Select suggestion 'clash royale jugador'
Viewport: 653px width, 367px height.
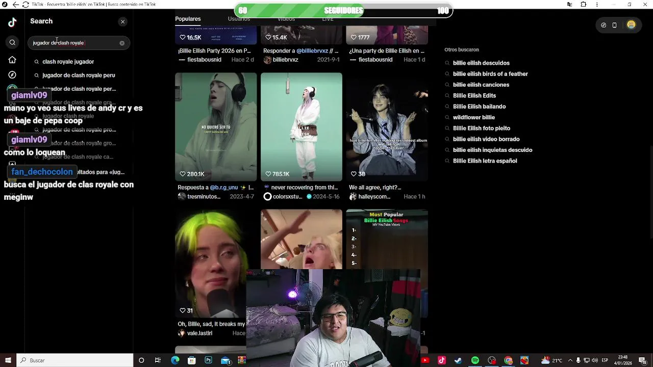[68, 62]
